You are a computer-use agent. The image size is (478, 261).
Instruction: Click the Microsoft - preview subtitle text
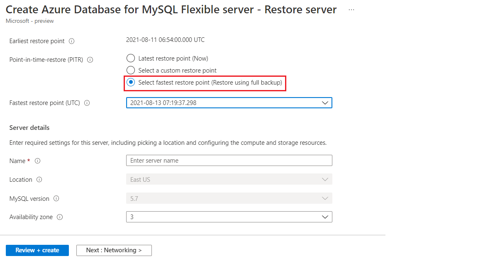tap(30, 21)
